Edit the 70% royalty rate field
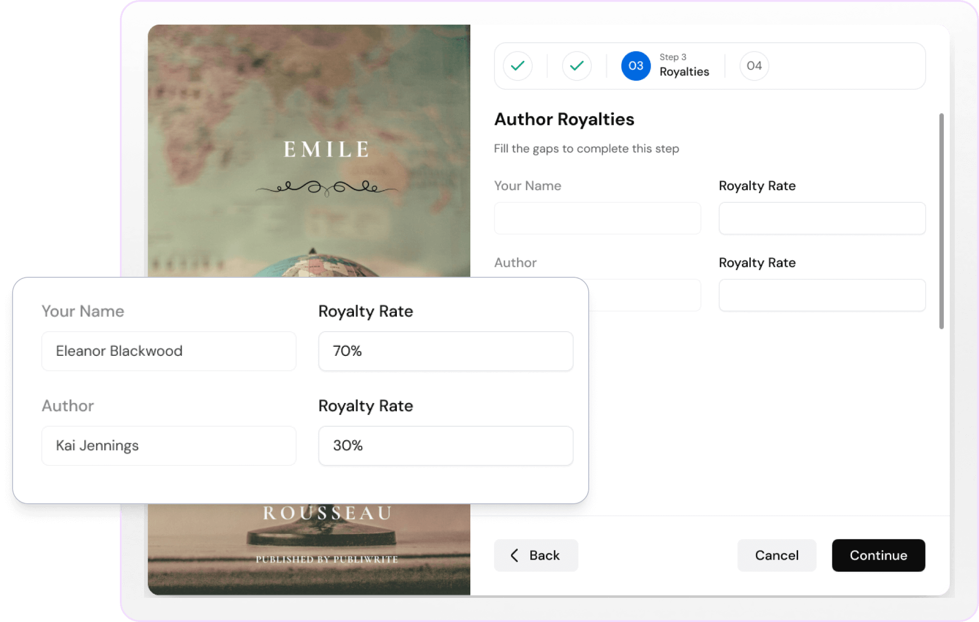This screenshot has width=979, height=622. point(446,351)
